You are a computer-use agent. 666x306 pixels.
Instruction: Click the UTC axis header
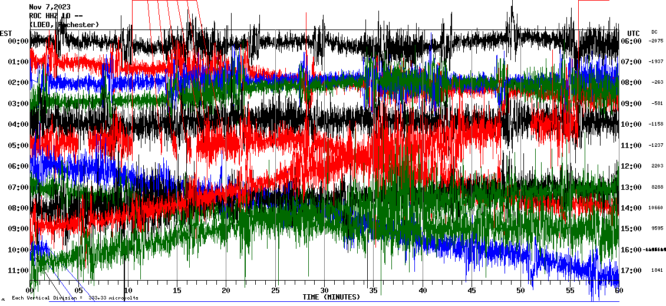click(633, 33)
